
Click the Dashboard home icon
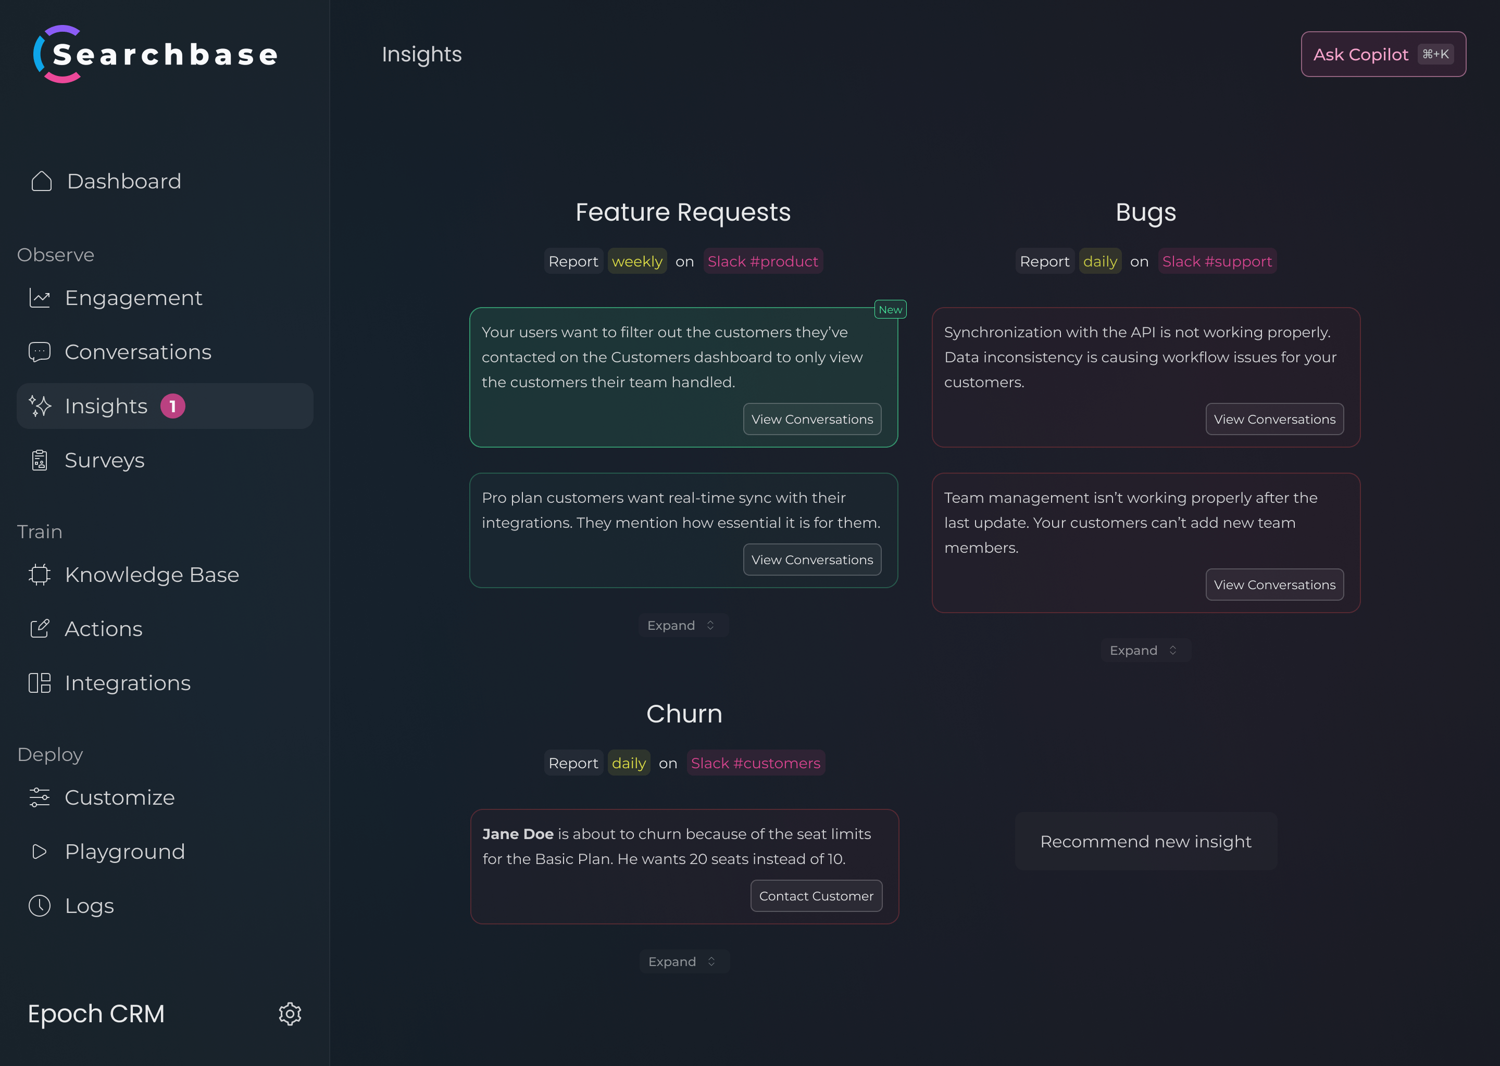(41, 181)
